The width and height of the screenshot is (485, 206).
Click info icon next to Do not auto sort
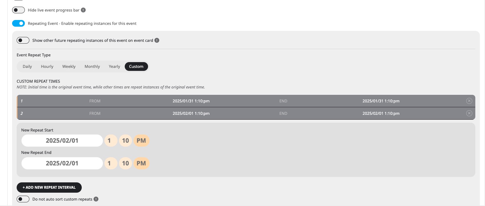point(96,199)
